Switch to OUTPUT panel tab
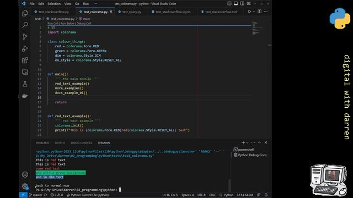 (60, 143)
